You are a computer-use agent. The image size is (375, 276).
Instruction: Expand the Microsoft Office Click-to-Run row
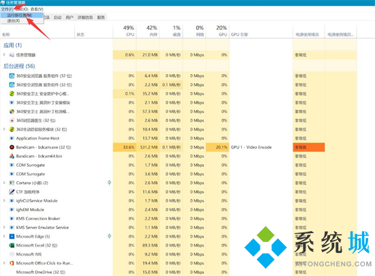tap(4, 263)
